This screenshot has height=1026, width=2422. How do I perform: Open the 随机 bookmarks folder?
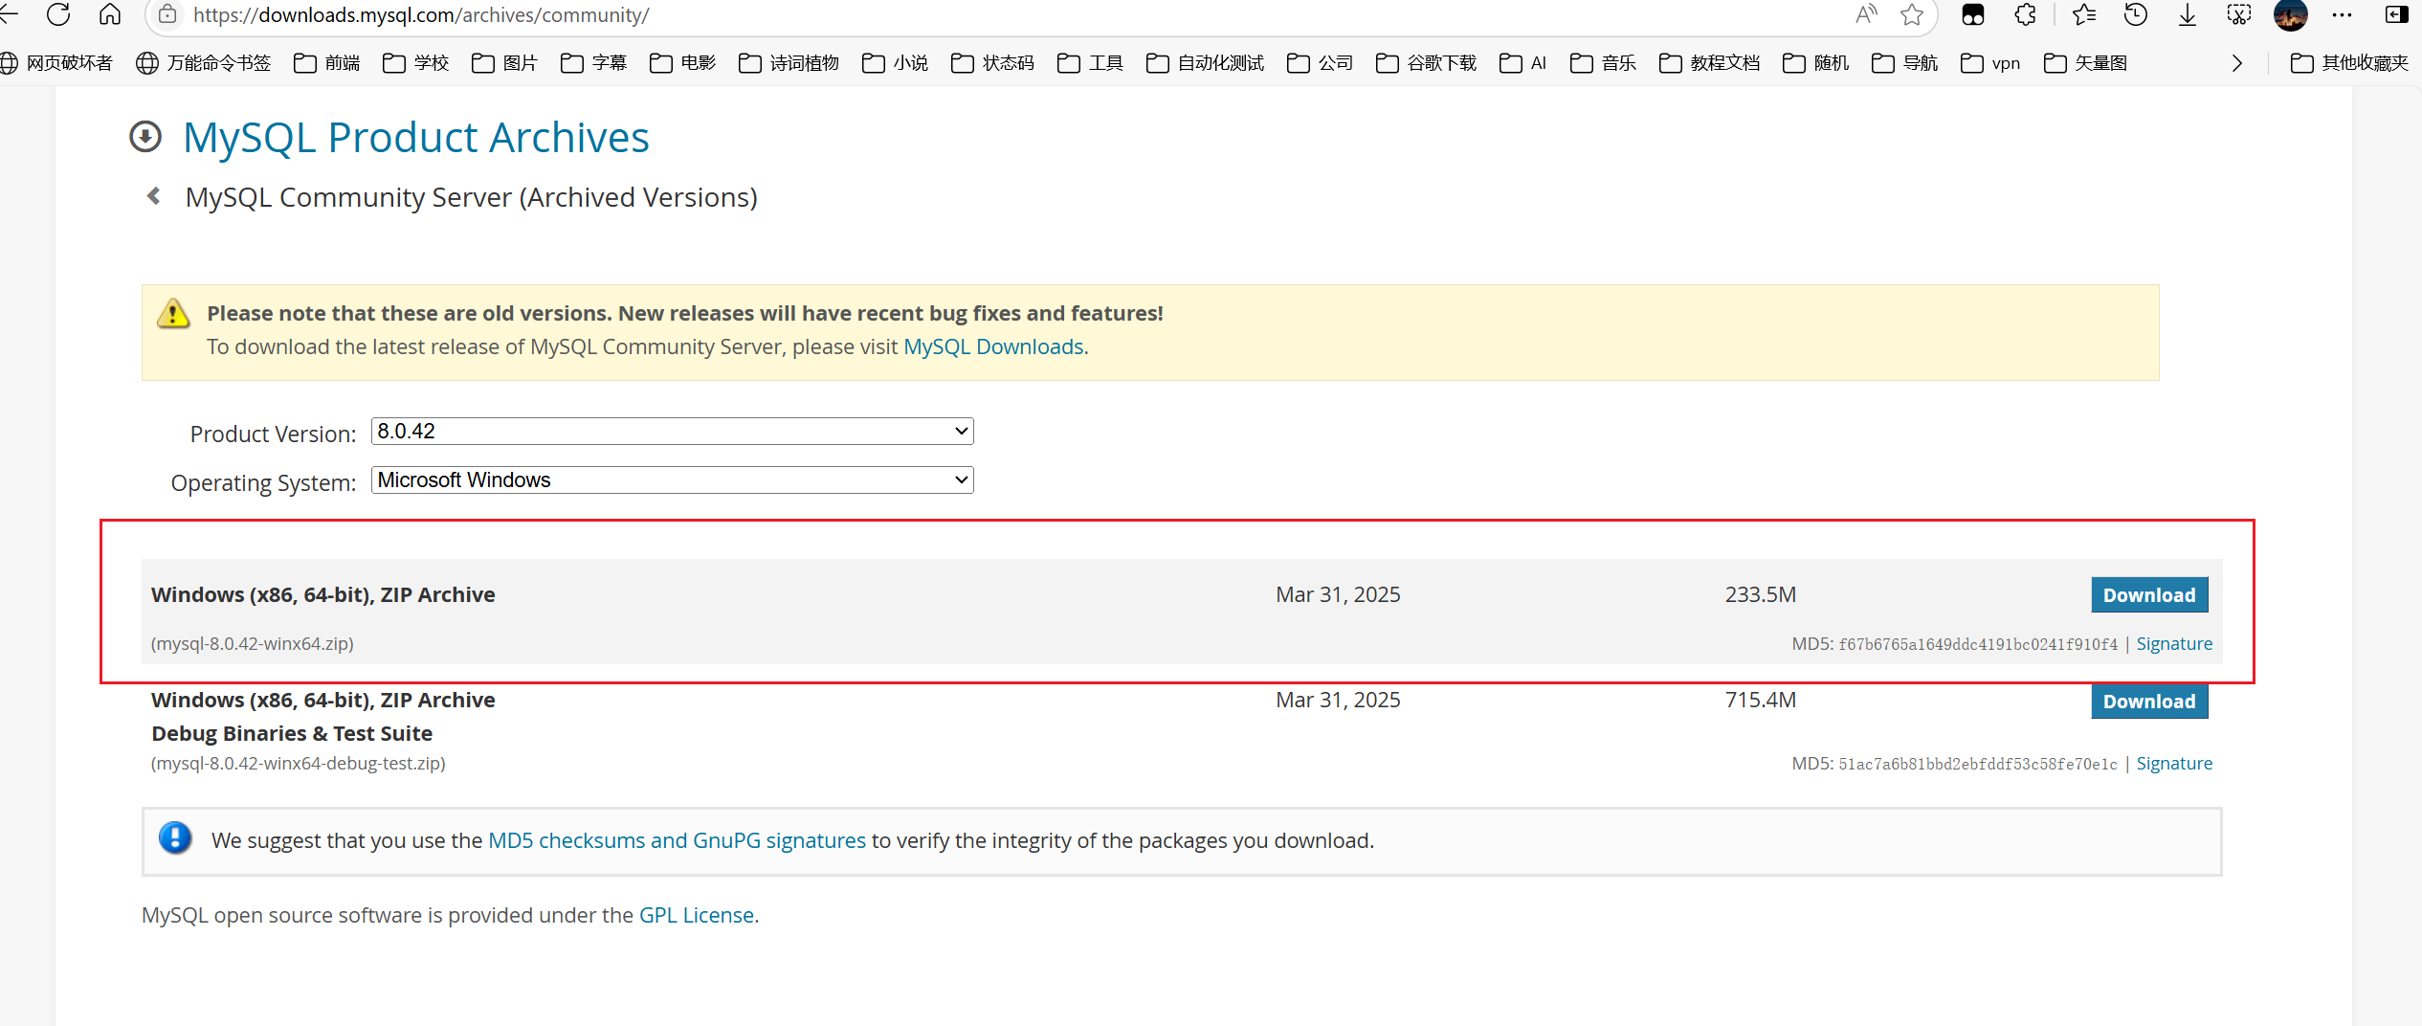point(1816,63)
